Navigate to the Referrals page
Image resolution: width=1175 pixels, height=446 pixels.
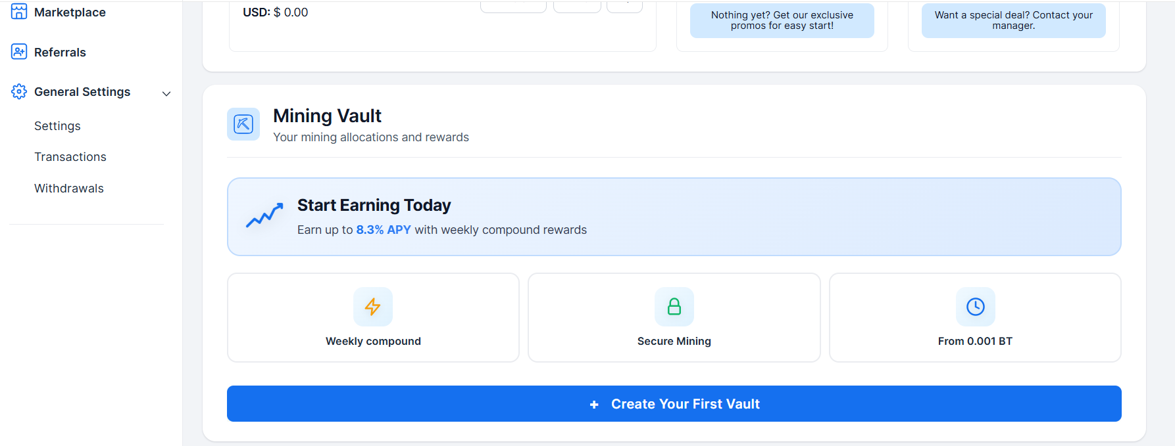point(60,52)
